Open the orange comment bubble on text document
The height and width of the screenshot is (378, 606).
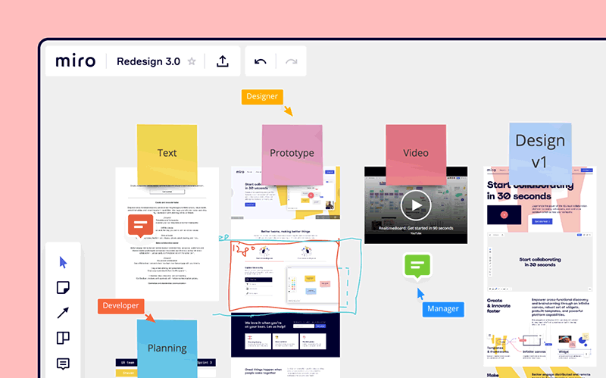pos(141,226)
